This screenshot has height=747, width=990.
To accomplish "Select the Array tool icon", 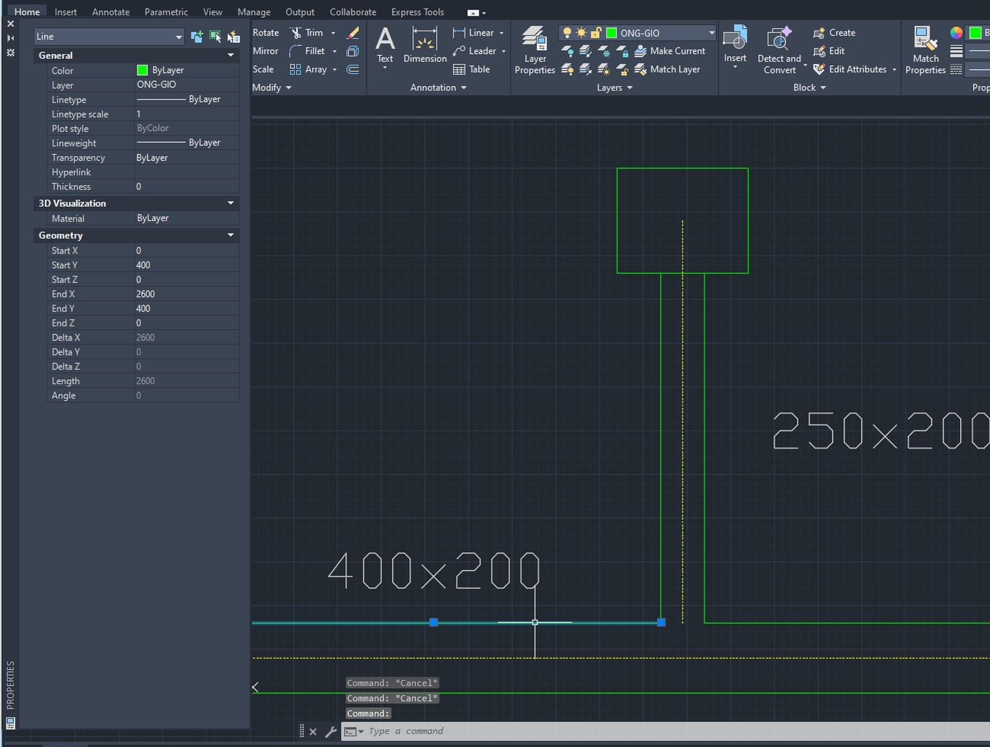I will tap(296, 69).
